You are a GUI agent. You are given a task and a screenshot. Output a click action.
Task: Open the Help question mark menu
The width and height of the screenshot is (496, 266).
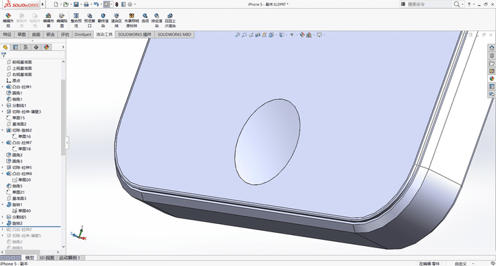469,4
